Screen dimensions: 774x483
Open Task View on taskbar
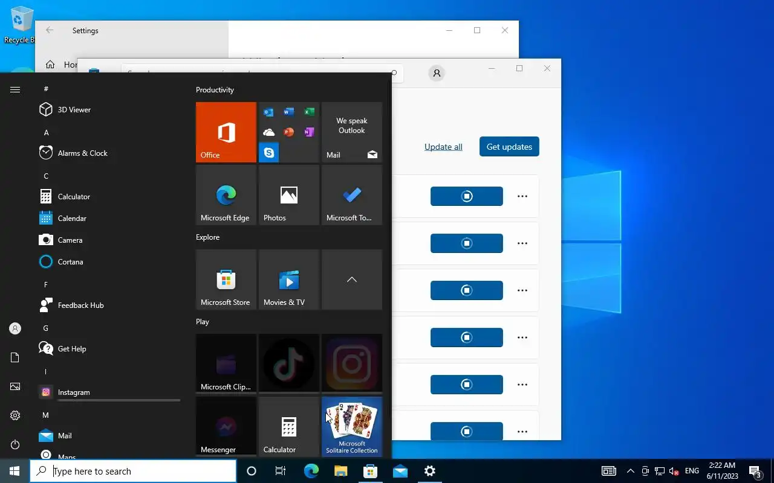pos(281,471)
